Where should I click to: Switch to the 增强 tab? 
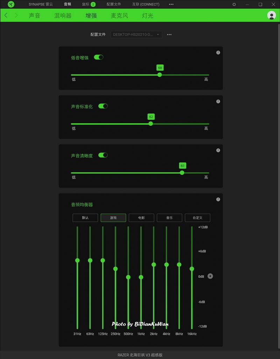(x=91, y=15)
